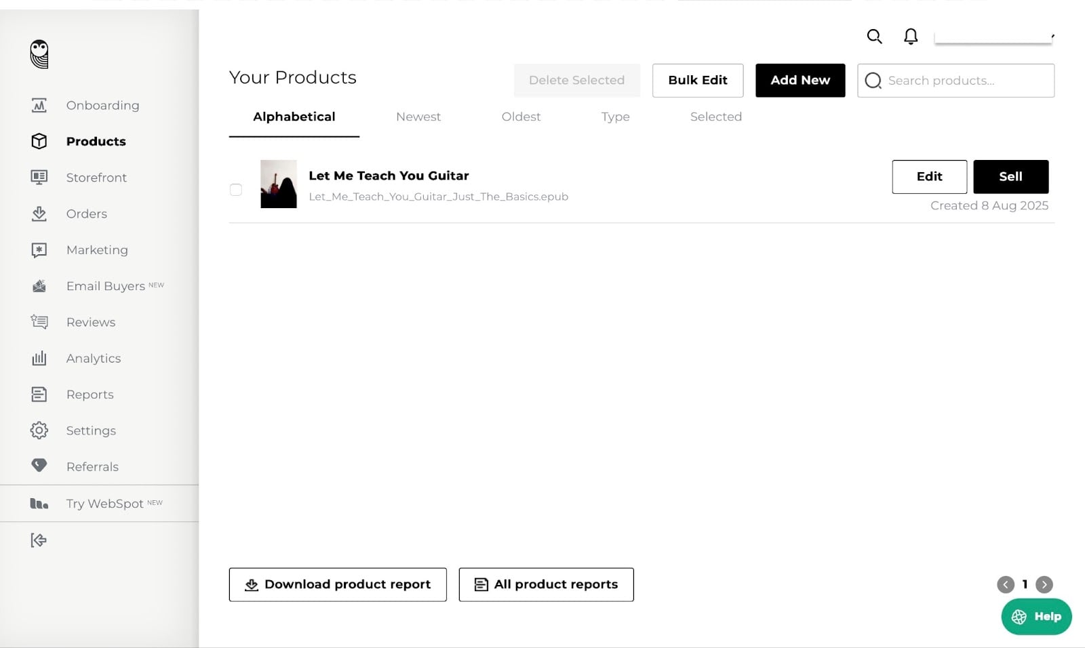
Task: Click Download product report button
Action: pyautogui.click(x=338, y=584)
